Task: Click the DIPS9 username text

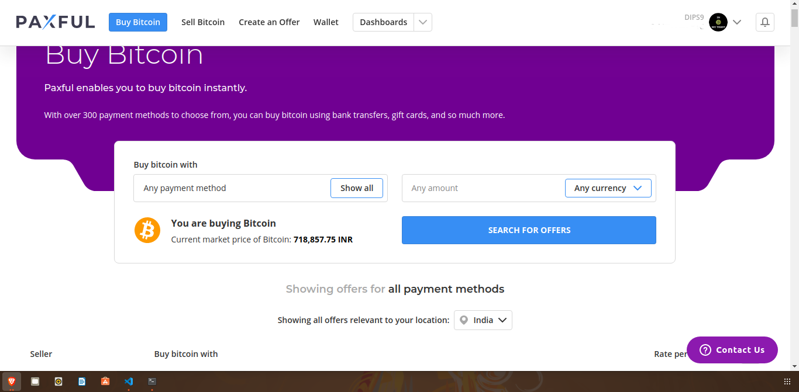Action: click(x=694, y=18)
